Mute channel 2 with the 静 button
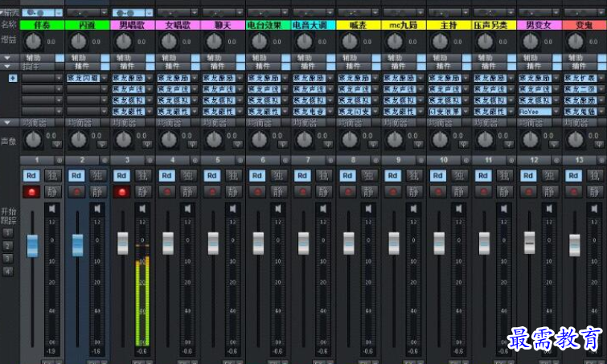Viewport: 607px width, 364px height. point(97,191)
